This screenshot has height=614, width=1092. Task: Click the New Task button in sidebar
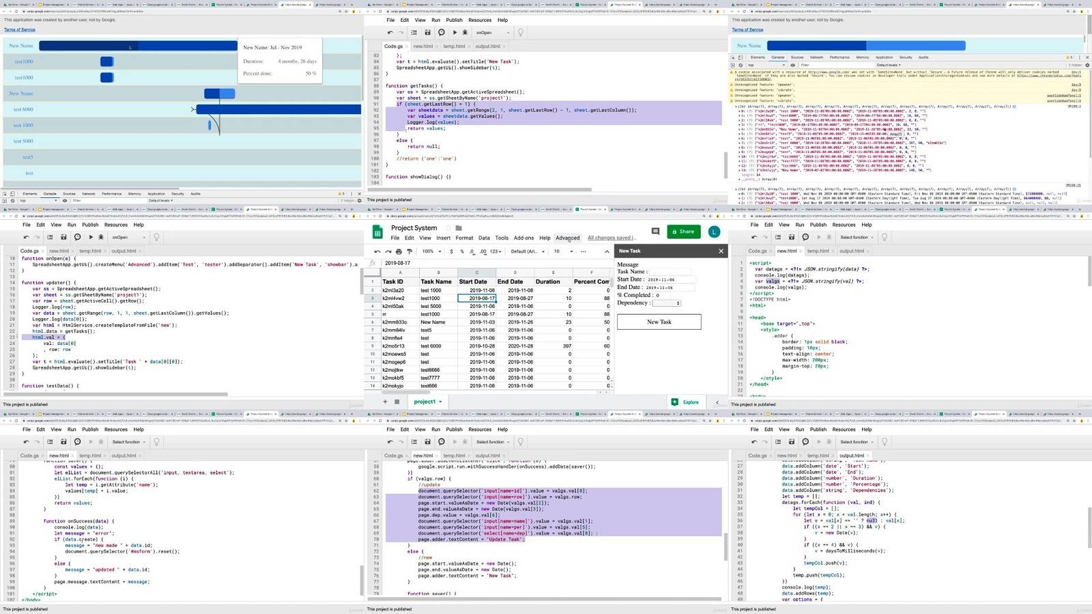(x=659, y=322)
